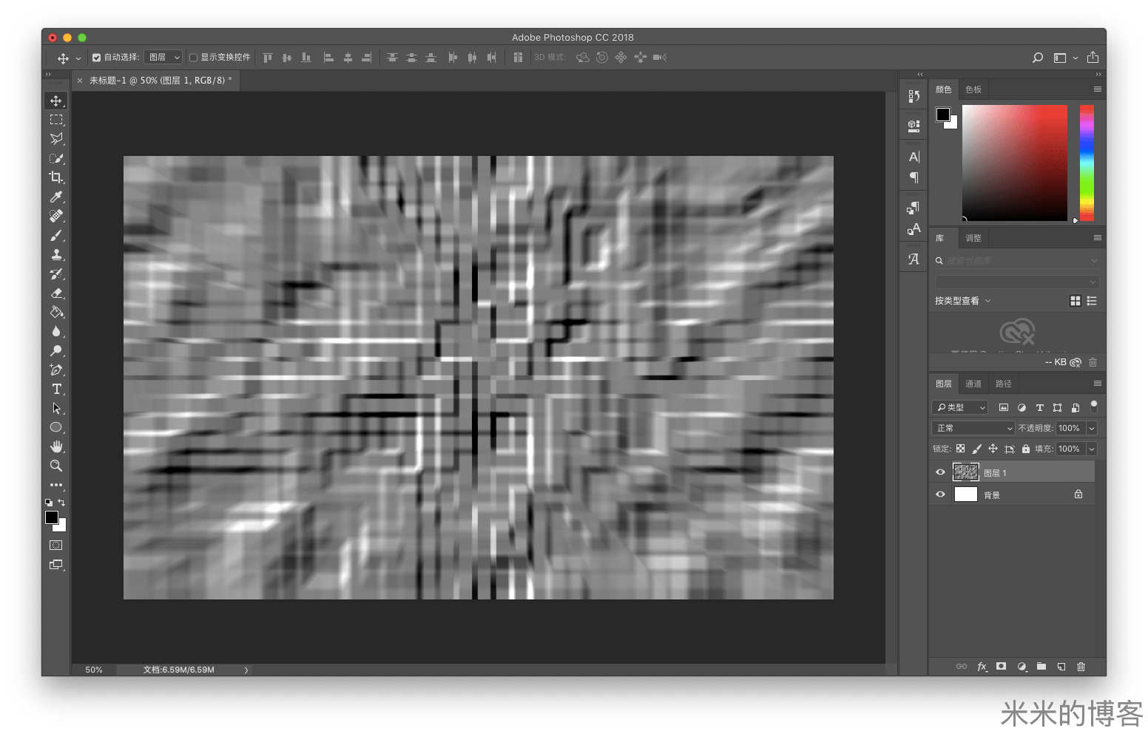Select the Crop tool
The height and width of the screenshot is (731, 1148).
coord(56,177)
